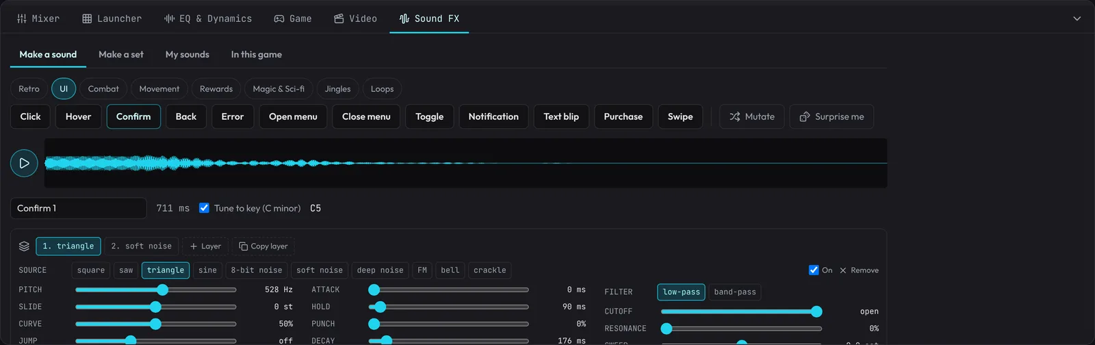The height and width of the screenshot is (345, 1095).
Task: Click the Mutate shuffle button
Action: (x=752, y=116)
